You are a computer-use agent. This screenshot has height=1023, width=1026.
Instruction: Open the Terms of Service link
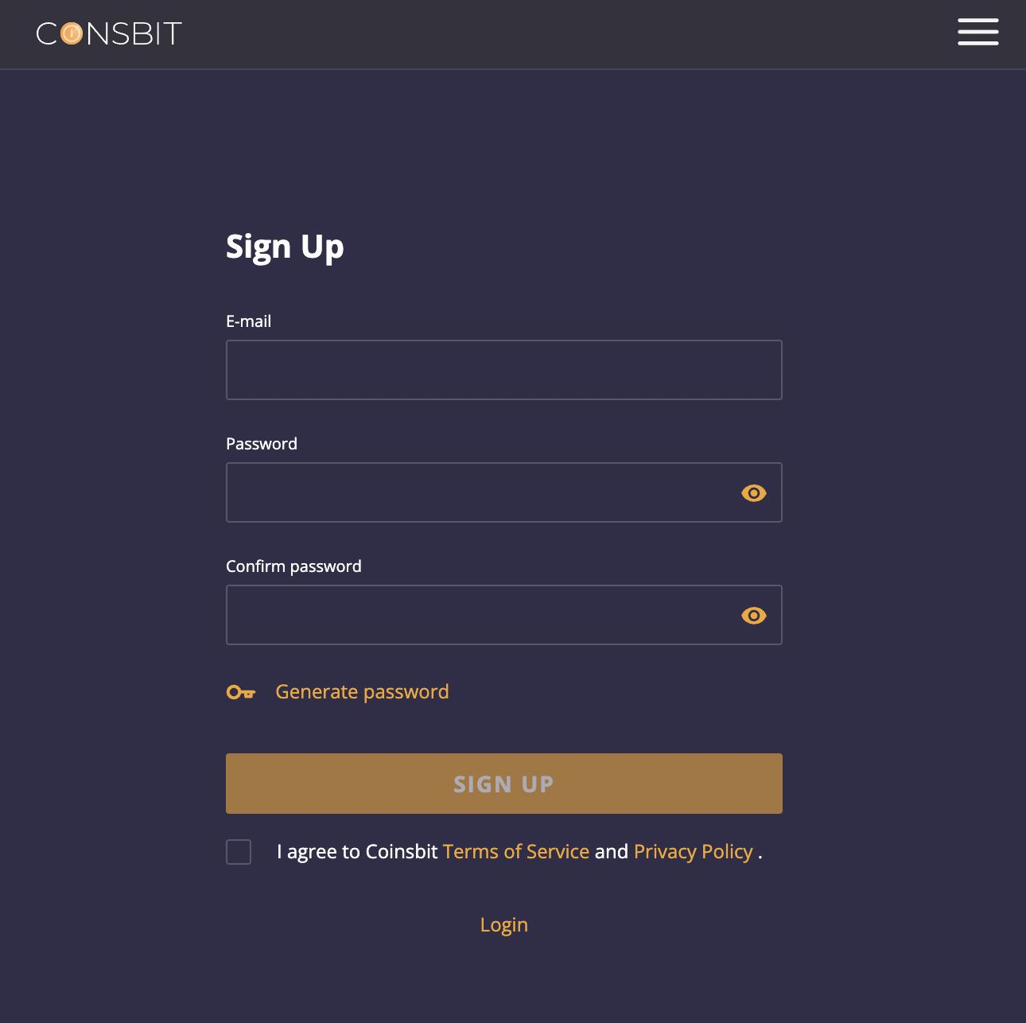516,852
